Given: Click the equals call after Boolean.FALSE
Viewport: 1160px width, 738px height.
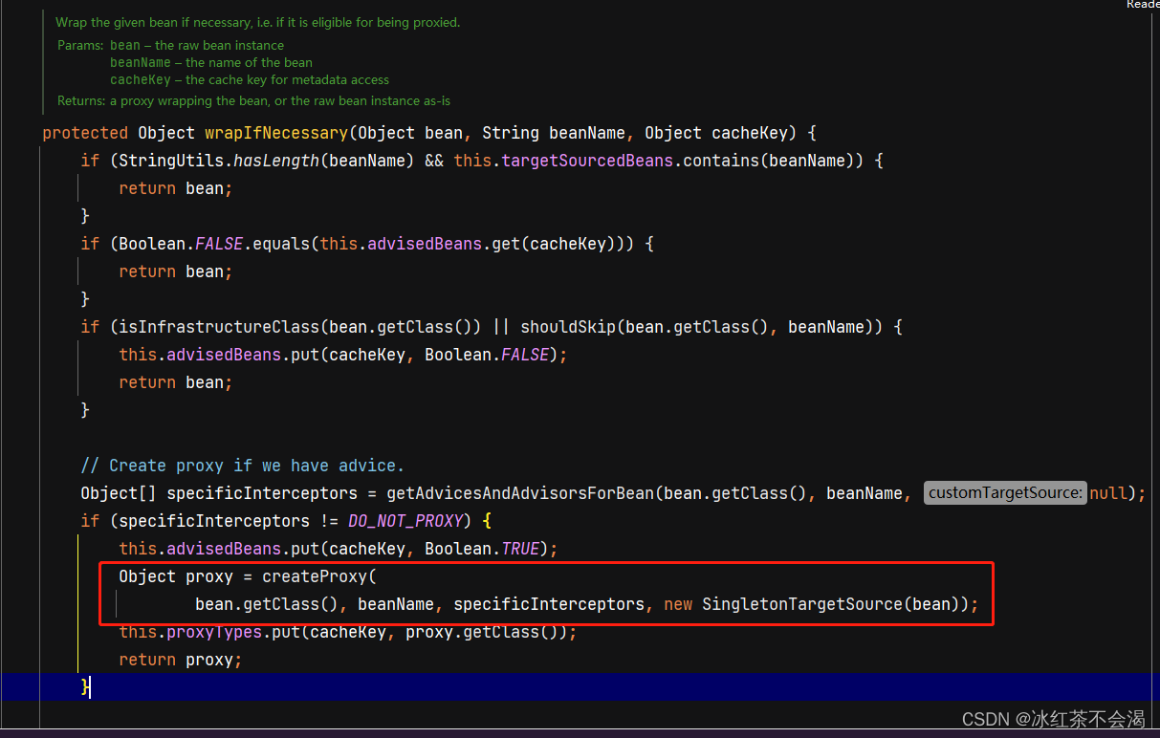Looking at the screenshot, I should [x=281, y=244].
